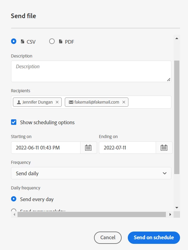Viewport: 188px width, 250px height.
Task: Click the Daily frequency label
Action: tap(26, 188)
